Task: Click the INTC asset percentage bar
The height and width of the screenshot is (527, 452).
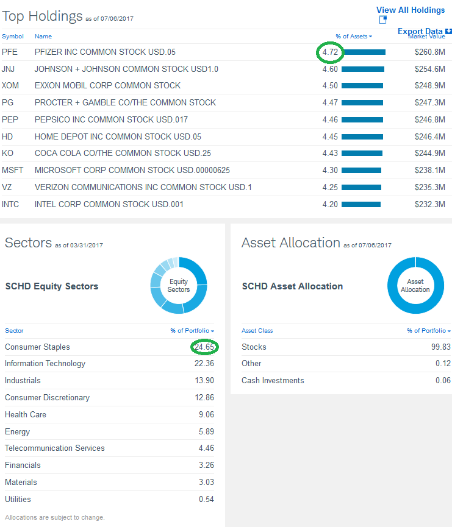Action: click(361, 204)
